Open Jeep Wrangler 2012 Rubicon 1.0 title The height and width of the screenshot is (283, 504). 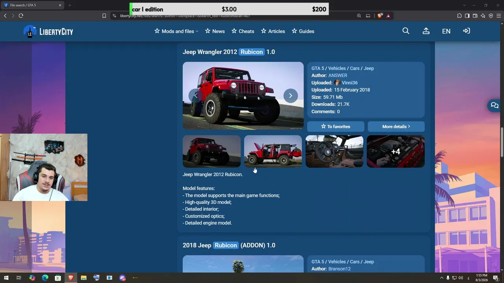coord(229,52)
